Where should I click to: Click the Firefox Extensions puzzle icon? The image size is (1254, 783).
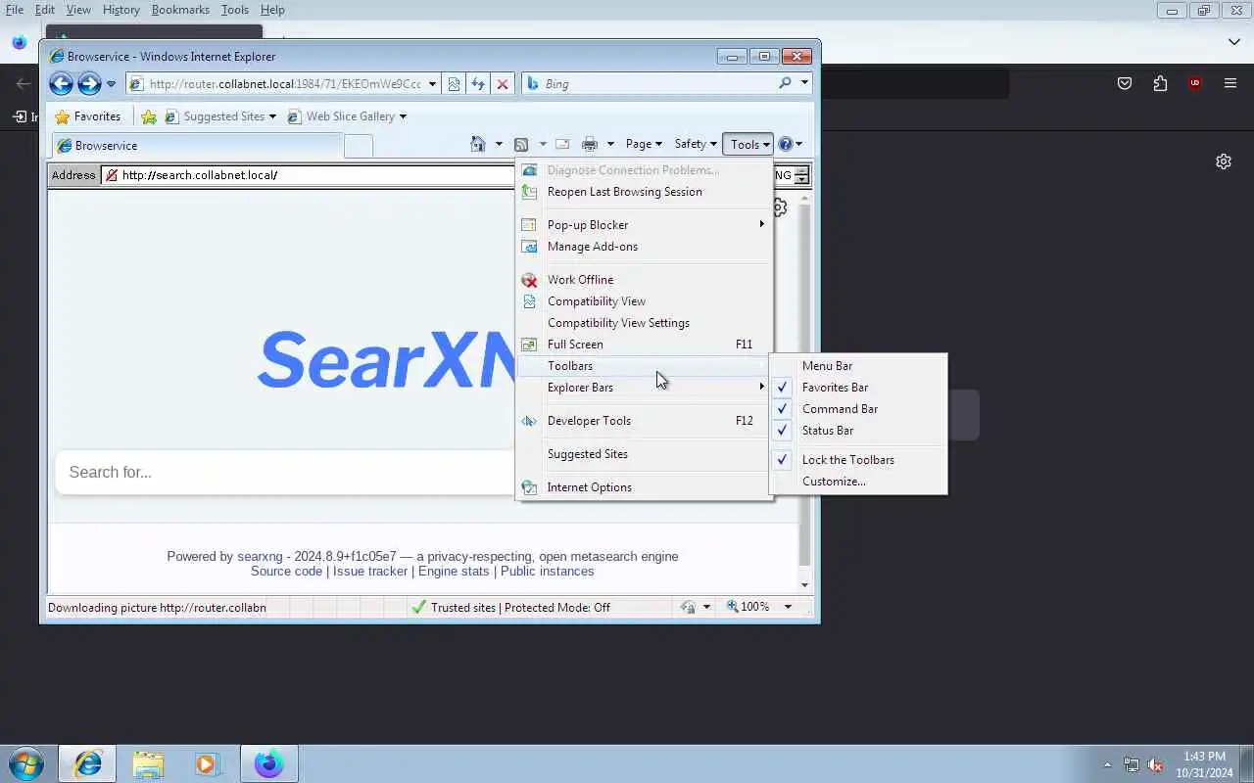(1160, 83)
